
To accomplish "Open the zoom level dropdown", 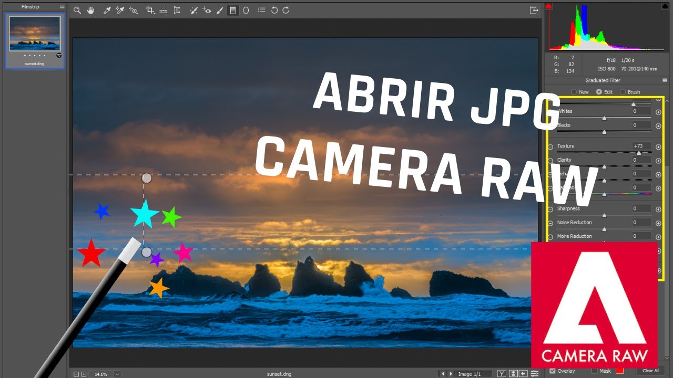I will (x=117, y=374).
